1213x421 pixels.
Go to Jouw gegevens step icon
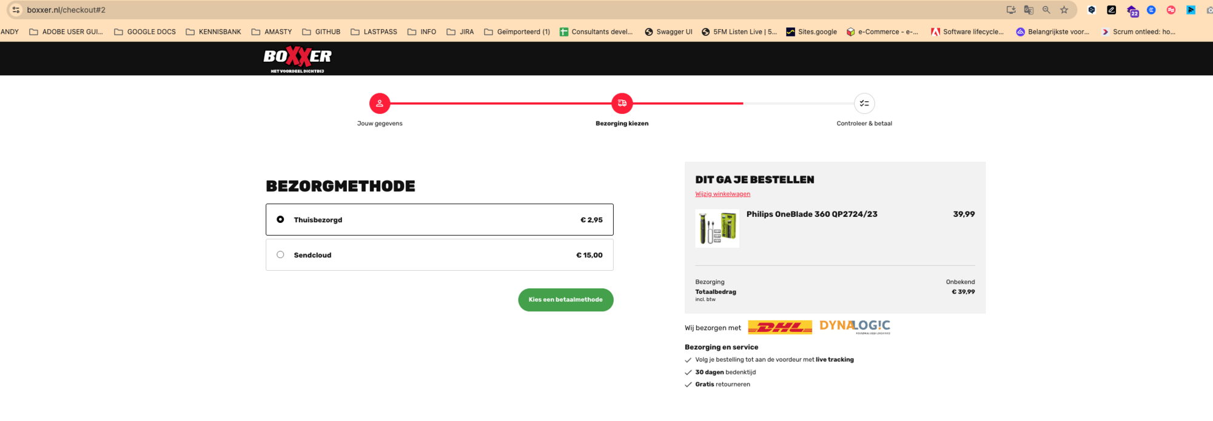(x=380, y=104)
